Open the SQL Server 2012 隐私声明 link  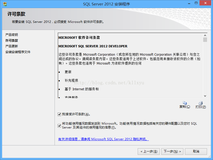click(103, 139)
